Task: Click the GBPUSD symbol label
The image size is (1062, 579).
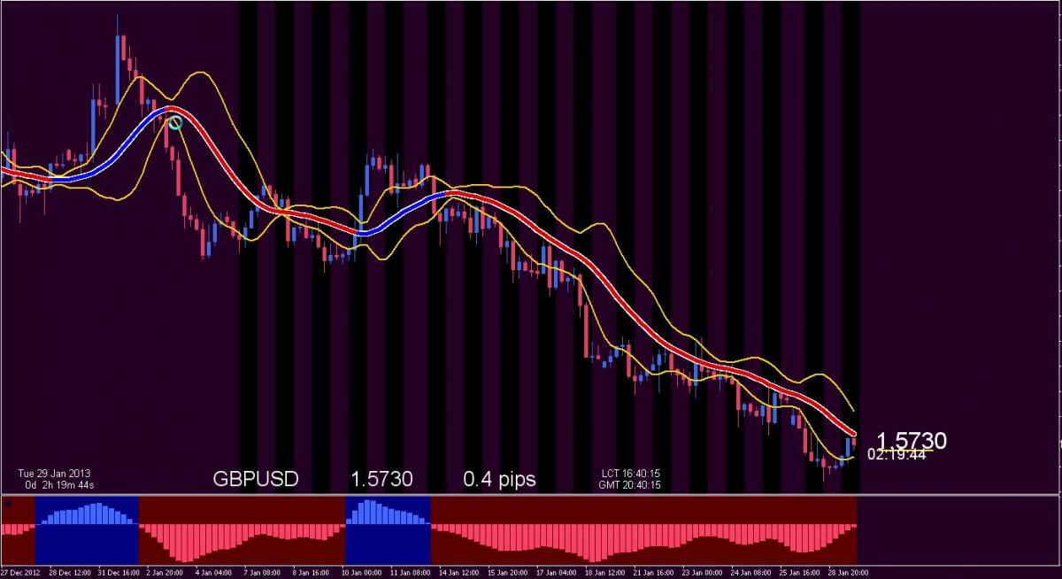Action: (x=256, y=479)
